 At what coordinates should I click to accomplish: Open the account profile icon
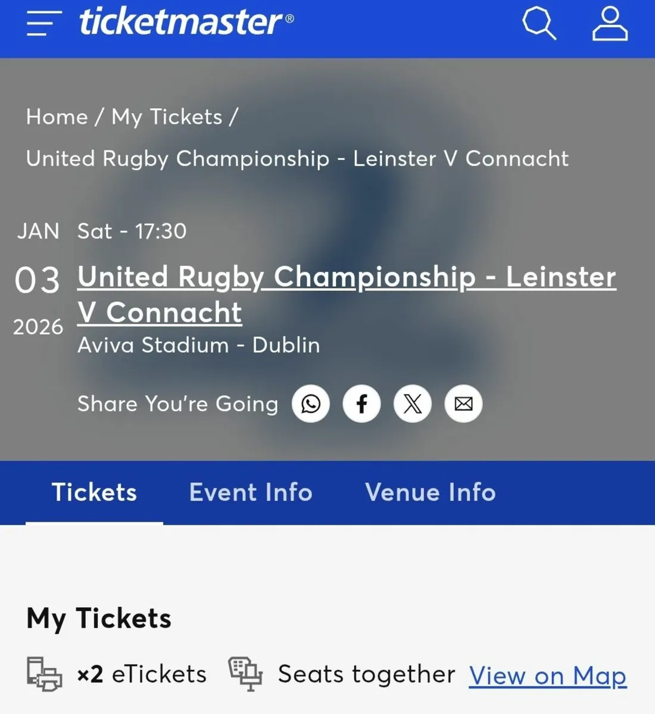click(x=609, y=24)
